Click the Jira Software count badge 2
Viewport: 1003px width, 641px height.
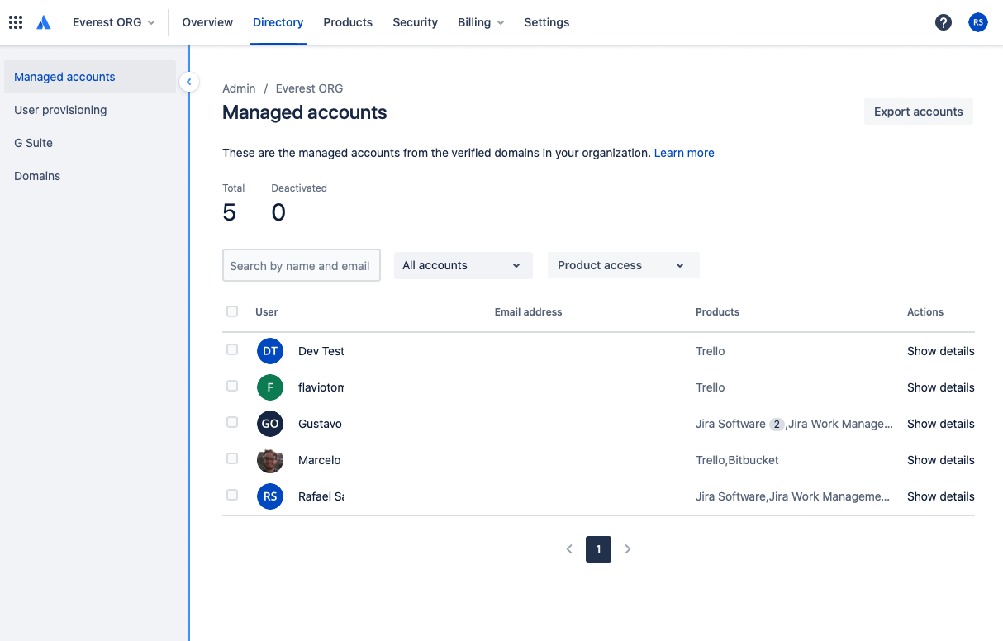(x=777, y=424)
